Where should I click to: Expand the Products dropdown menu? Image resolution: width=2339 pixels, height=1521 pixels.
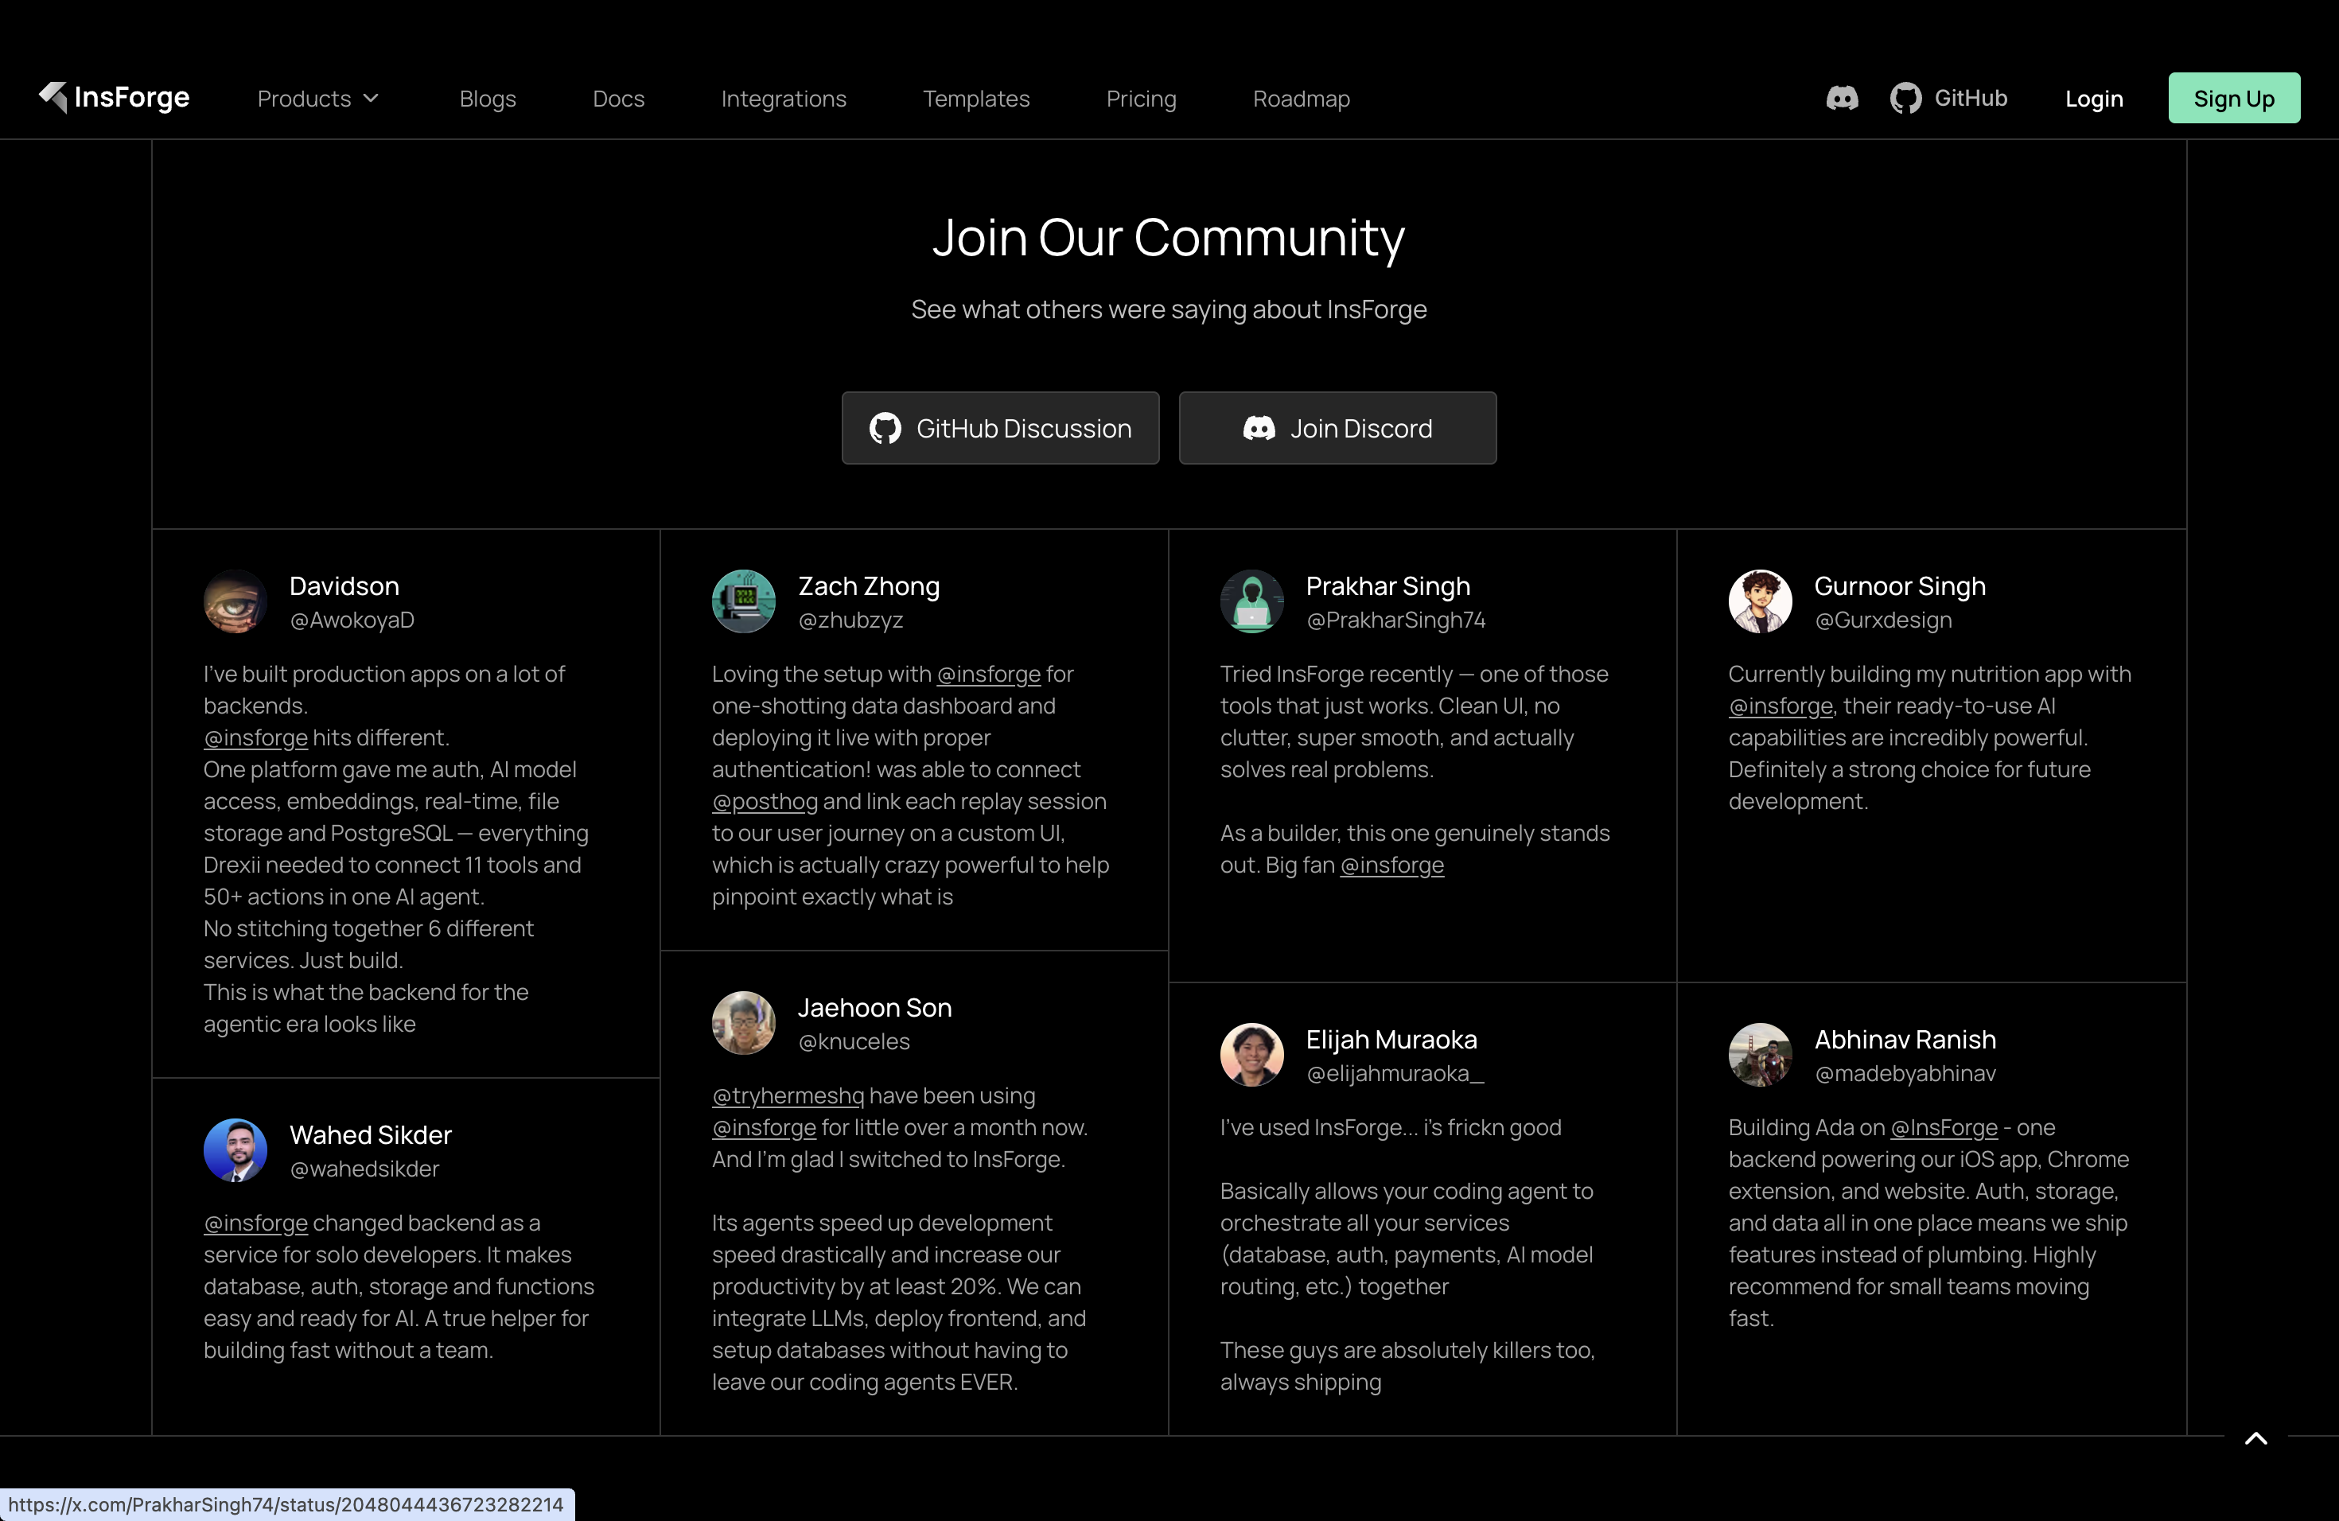[x=317, y=99]
